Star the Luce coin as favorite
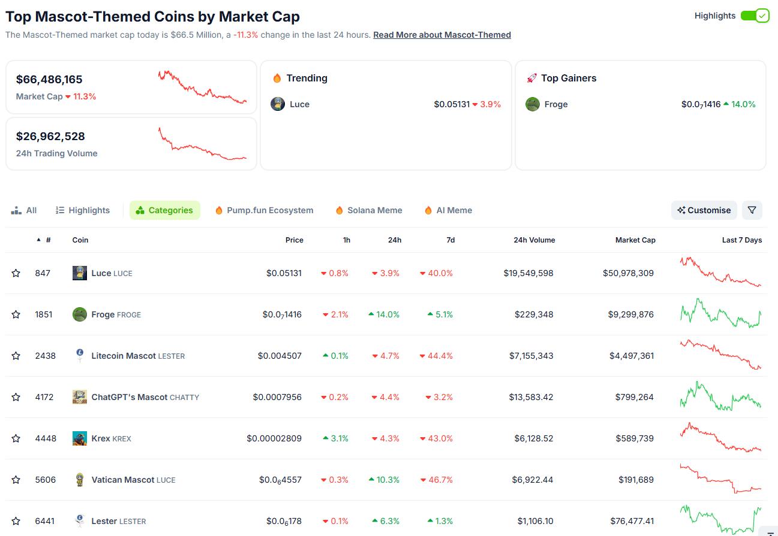778x536 pixels. [16, 272]
